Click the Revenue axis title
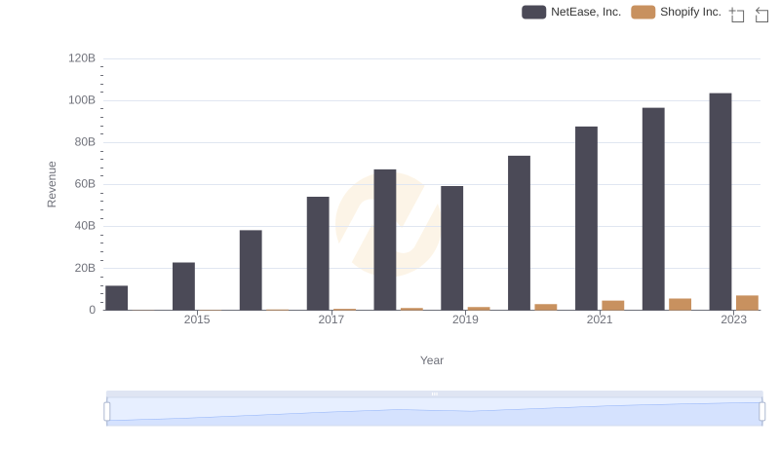This screenshot has height=449, width=780. 52,184
